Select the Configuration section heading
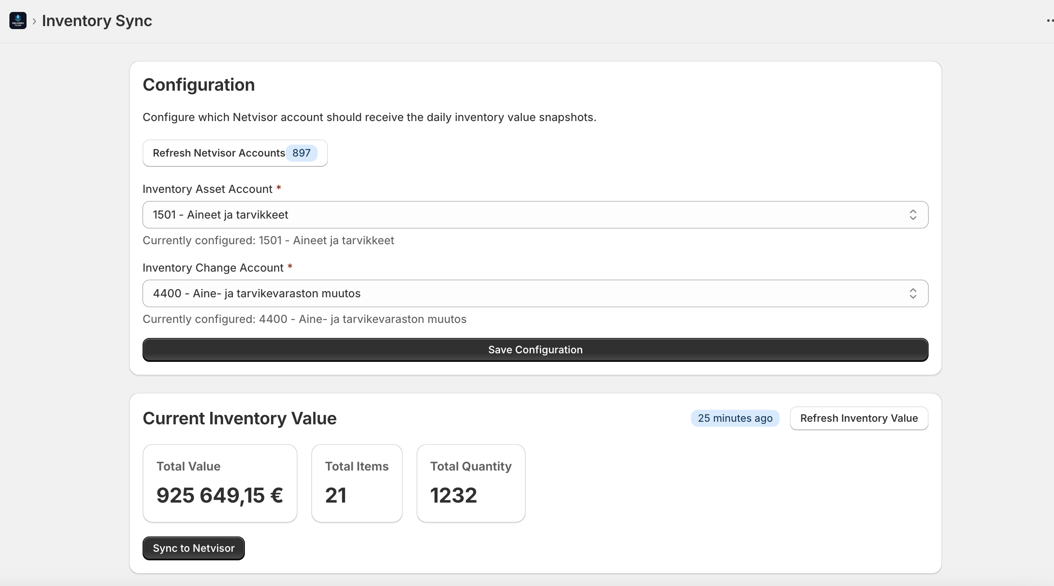This screenshot has width=1054, height=586. 199,85
